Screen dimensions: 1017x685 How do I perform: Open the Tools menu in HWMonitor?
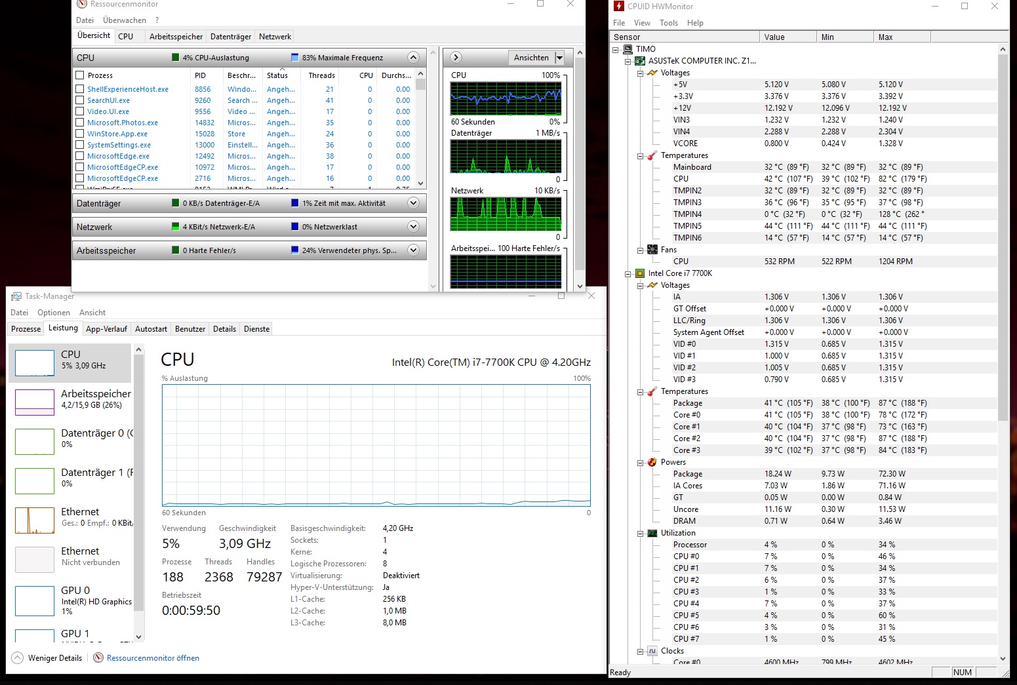(x=669, y=23)
